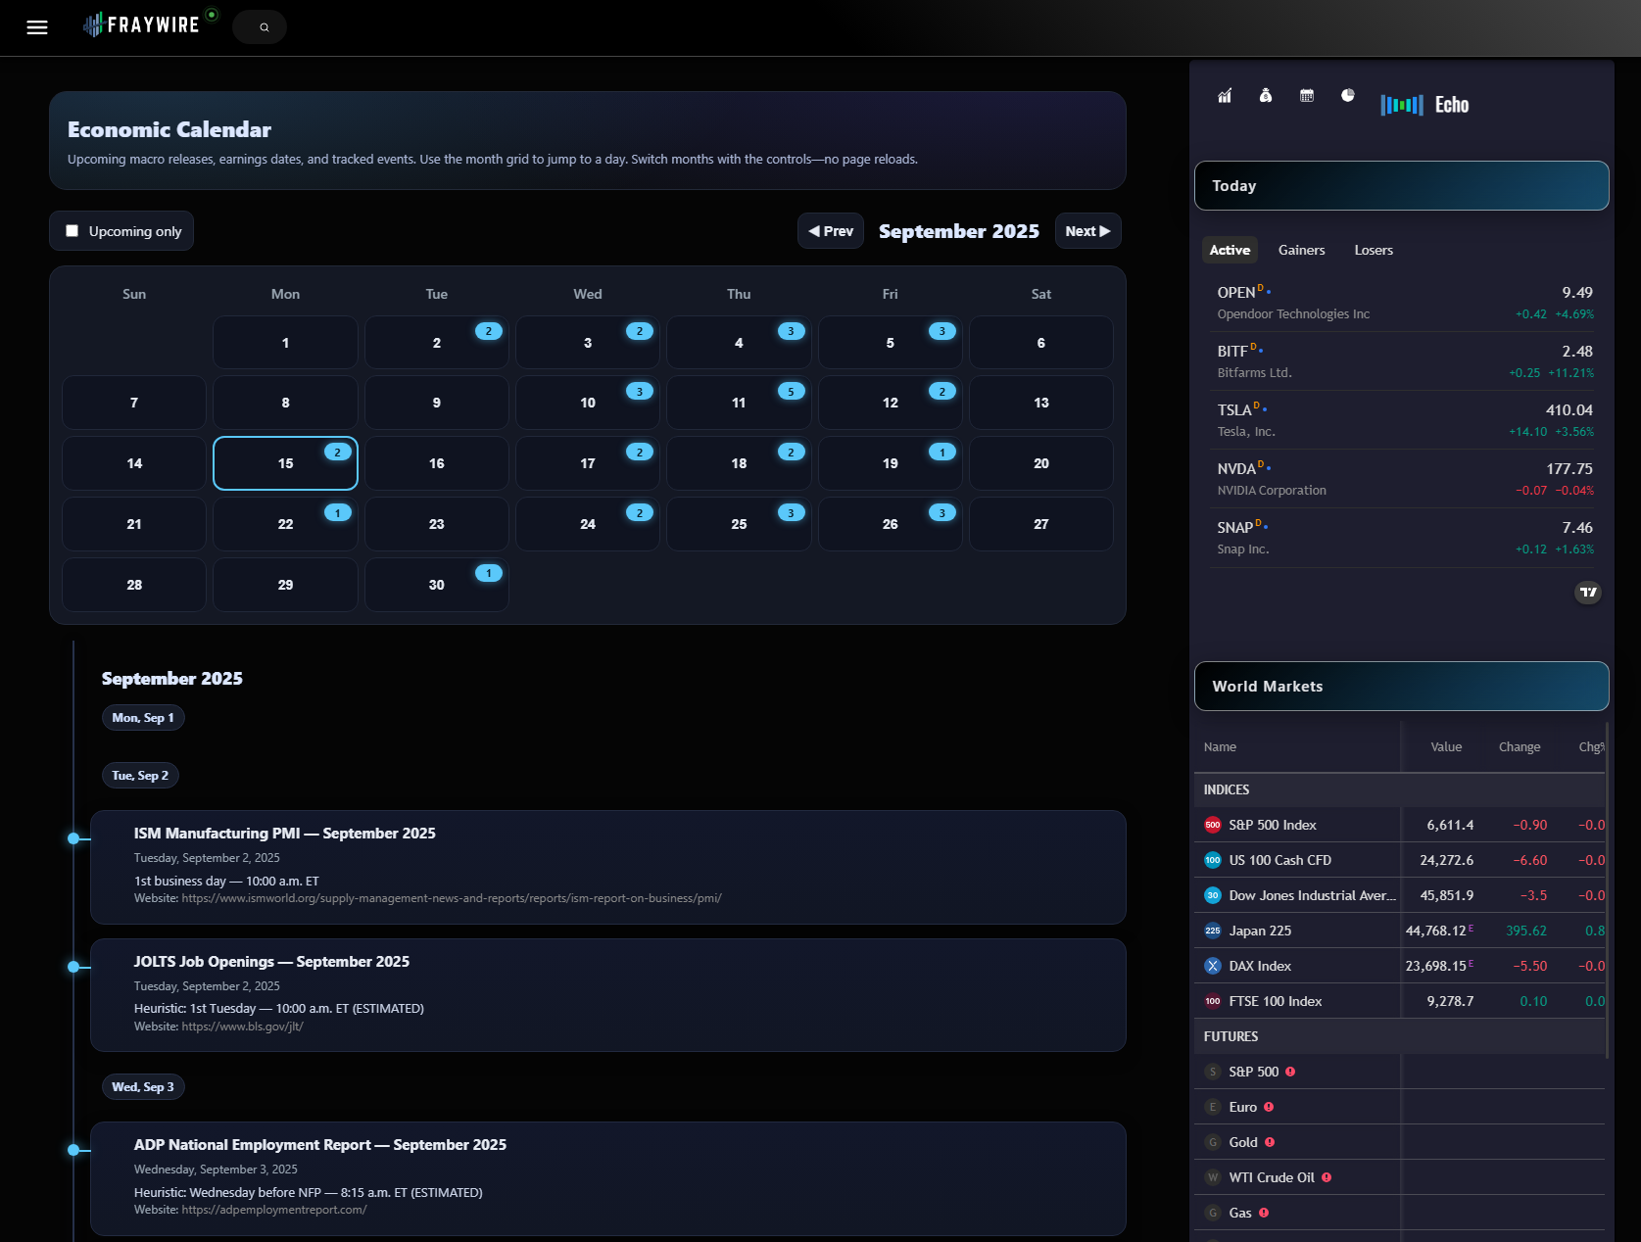The height and width of the screenshot is (1242, 1641).
Task: Go to previous month with Prev
Action: pos(831,231)
